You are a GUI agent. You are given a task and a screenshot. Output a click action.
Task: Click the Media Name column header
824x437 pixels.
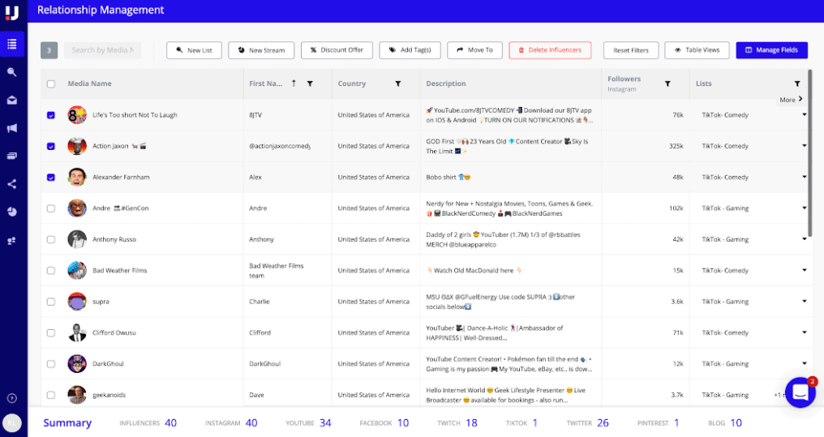(90, 84)
